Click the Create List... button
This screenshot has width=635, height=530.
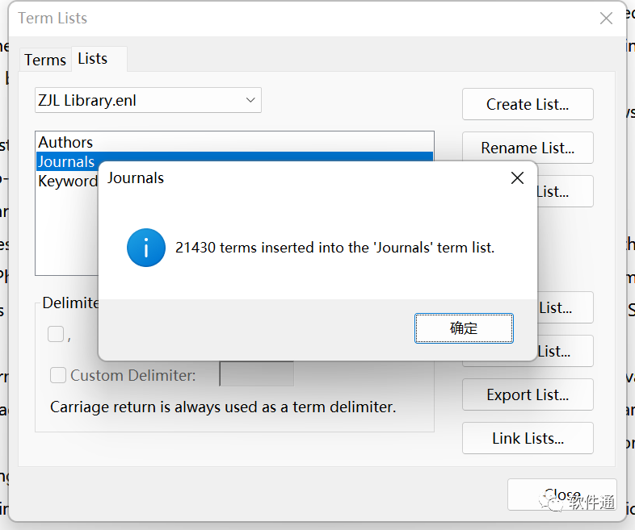[x=528, y=104]
